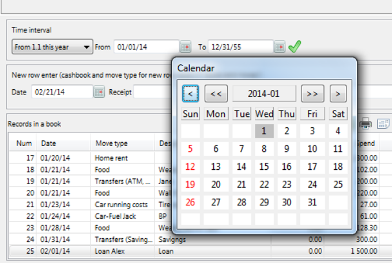Click the Sat weekday header
Image resolution: width=392 pixels, height=263 pixels.
click(x=338, y=114)
